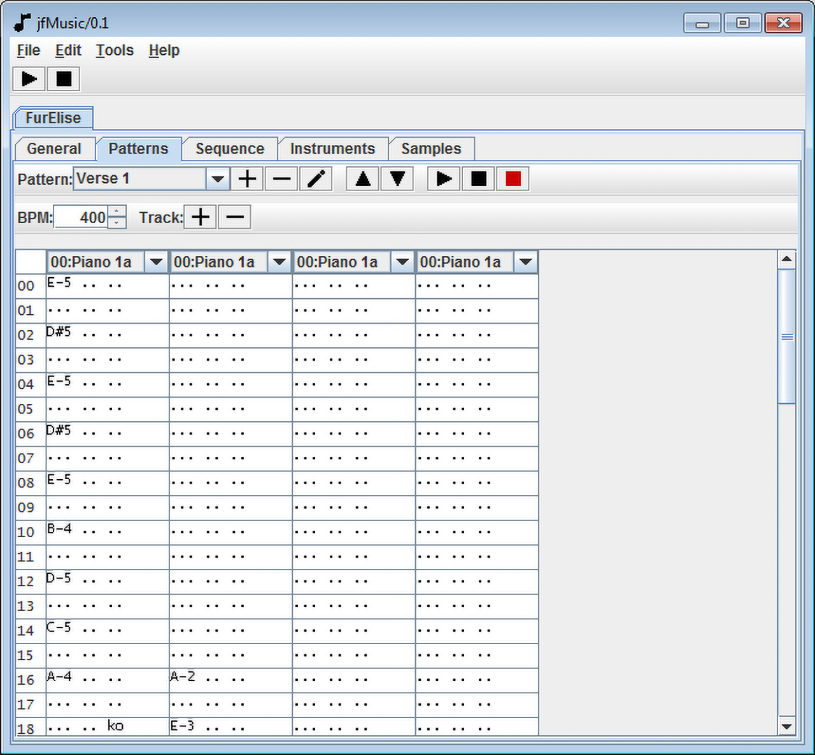Move the pattern down with the down arrow icon
This screenshot has width=815, height=755.
tap(397, 179)
